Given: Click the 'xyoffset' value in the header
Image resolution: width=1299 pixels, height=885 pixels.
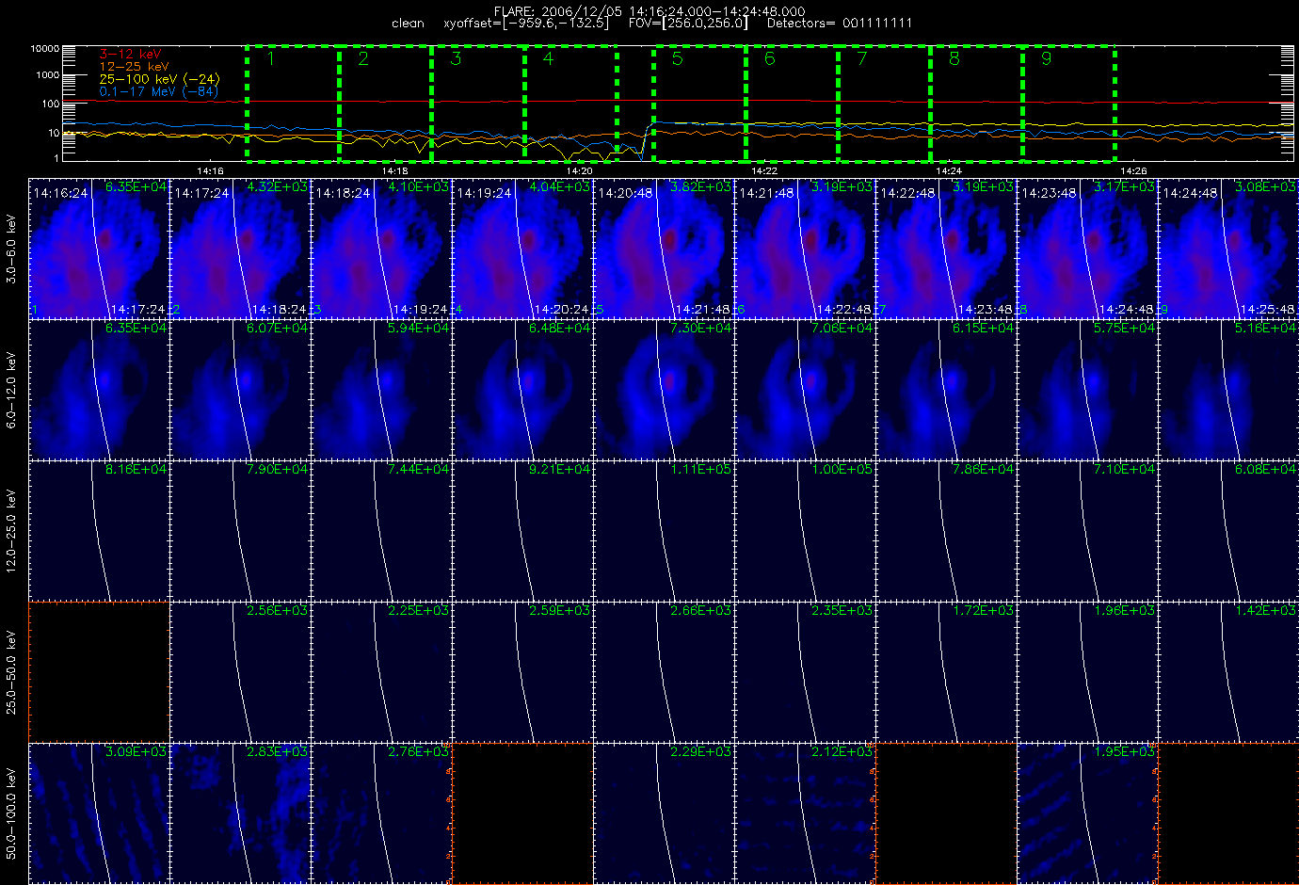Looking at the screenshot, I should [525, 24].
